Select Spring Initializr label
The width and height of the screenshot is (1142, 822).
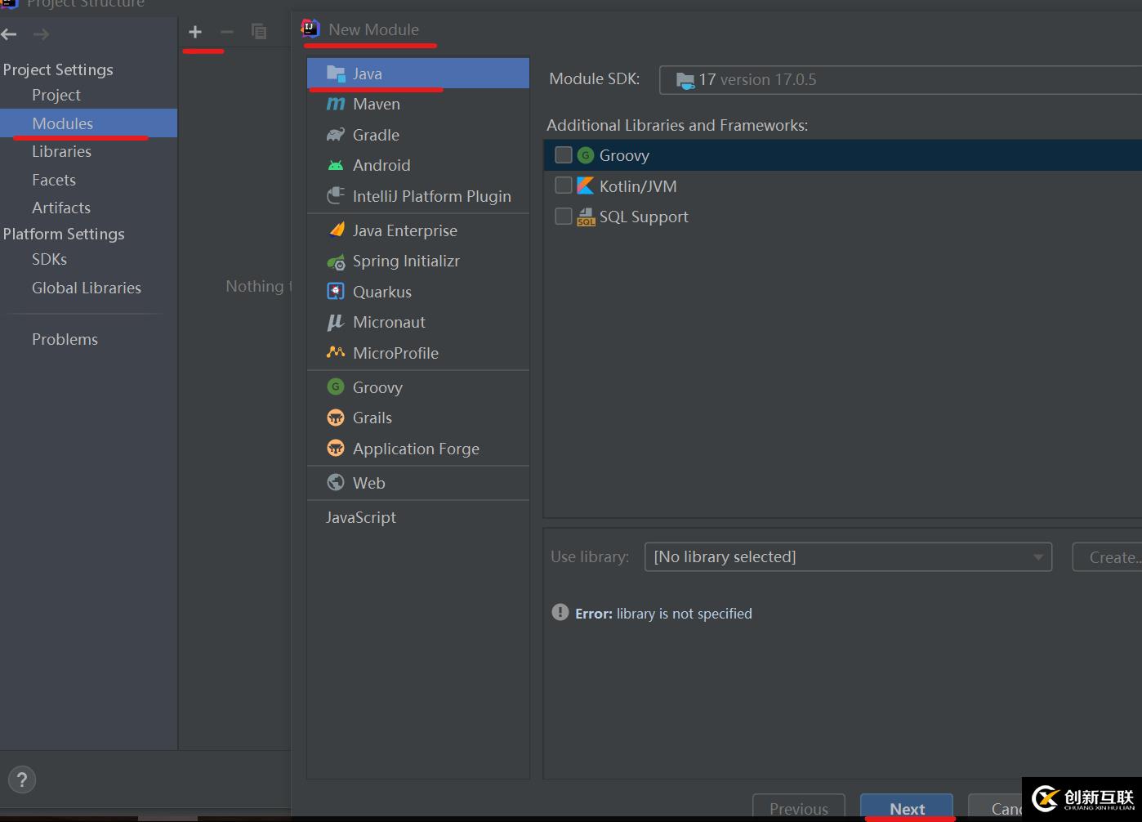[406, 261]
